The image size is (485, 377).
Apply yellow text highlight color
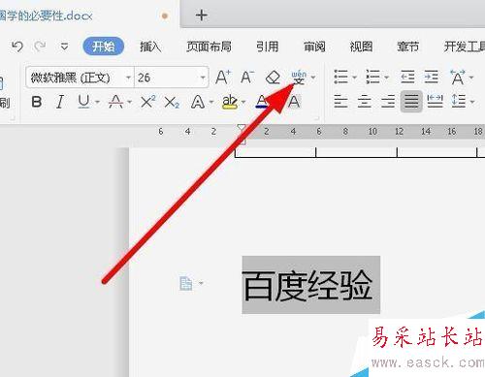point(230,102)
